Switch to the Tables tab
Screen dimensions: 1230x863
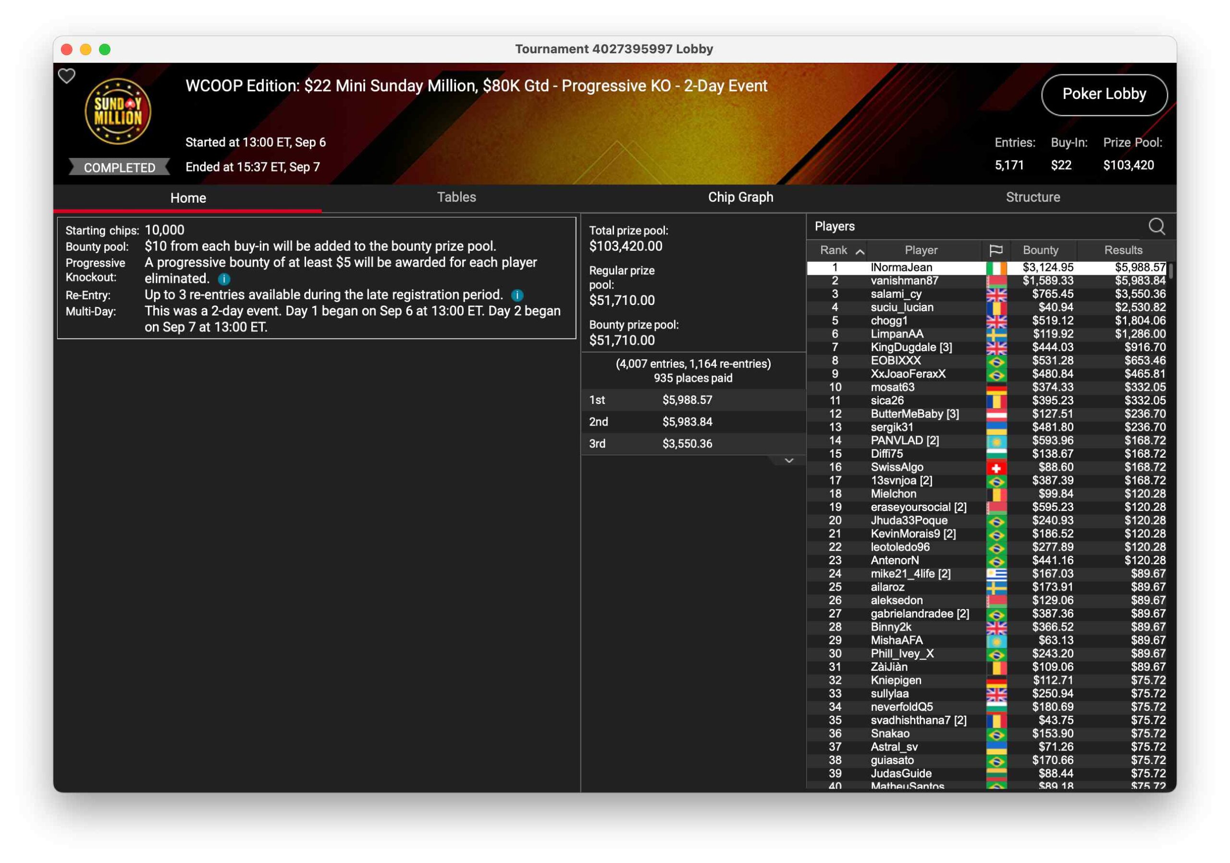[456, 197]
